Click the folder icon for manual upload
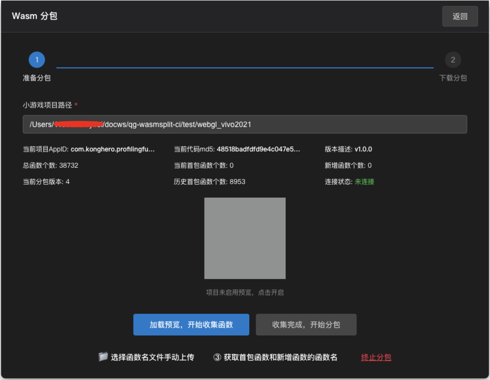 [x=103, y=357]
